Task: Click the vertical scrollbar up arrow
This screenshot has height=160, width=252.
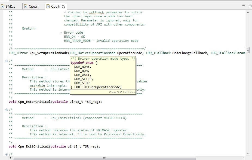Action: coord(248,12)
